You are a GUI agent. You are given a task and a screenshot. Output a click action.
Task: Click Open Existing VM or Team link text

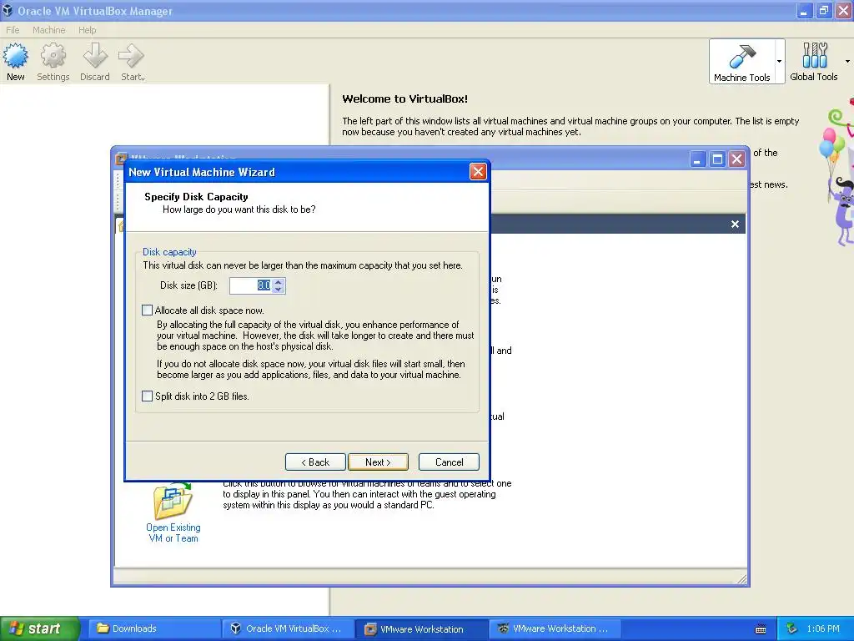pyautogui.click(x=173, y=532)
